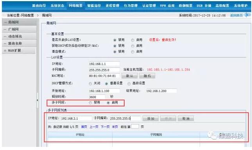Open the 防御配置 top menu
Image resolution: width=252 pixels, height=150 pixels.
point(186,5)
